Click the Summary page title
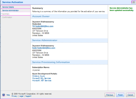Screen dimensions: 136x99 point(38,8)
